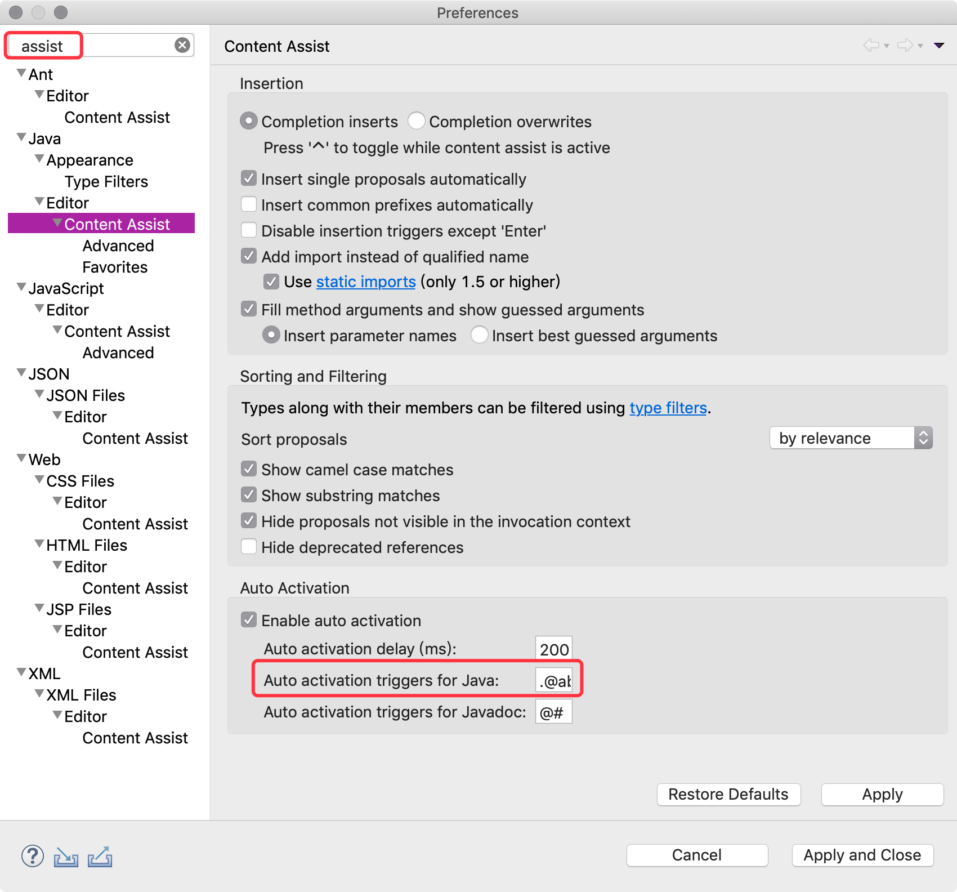
Task: Click the Restore Defaults button
Action: (729, 795)
